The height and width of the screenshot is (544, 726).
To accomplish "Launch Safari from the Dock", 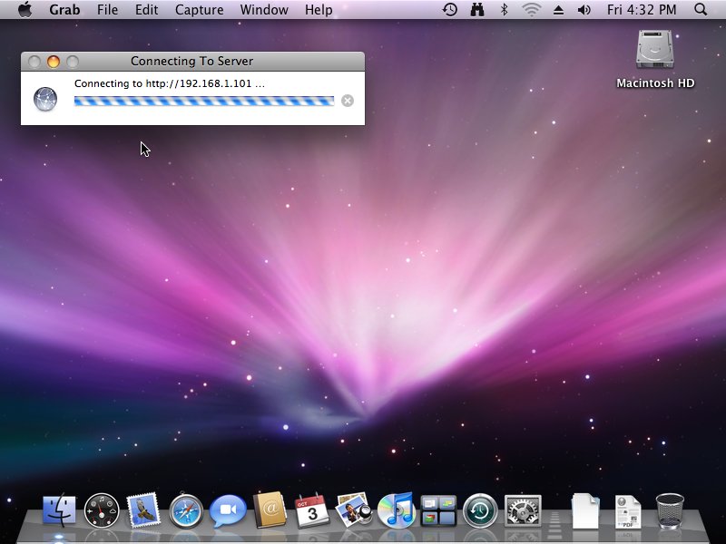I will [185, 511].
